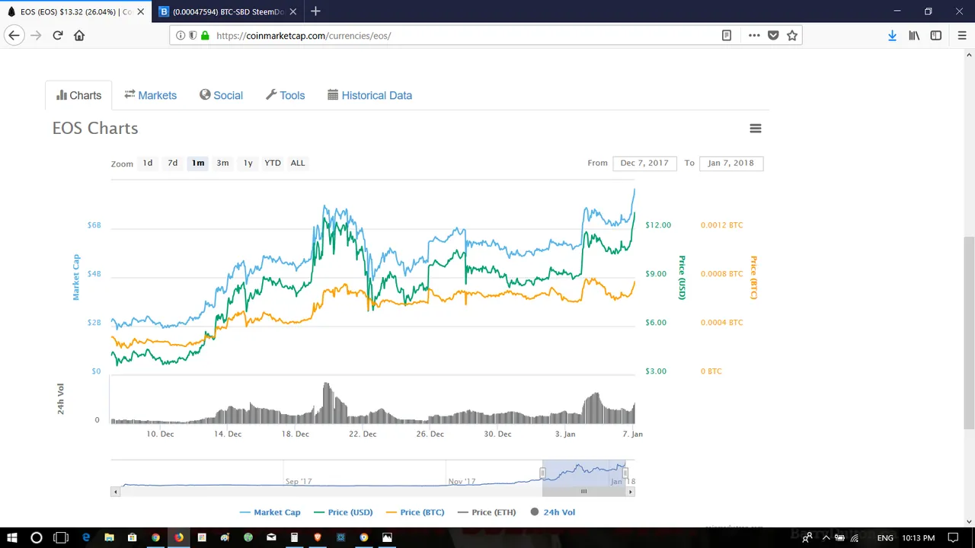Switch to the BTC-SBD SteemDollars tab
This screenshot has width=975, height=548.
(229, 11)
